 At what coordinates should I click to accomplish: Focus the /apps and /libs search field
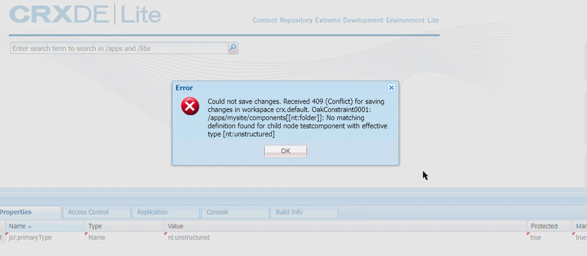click(119, 48)
